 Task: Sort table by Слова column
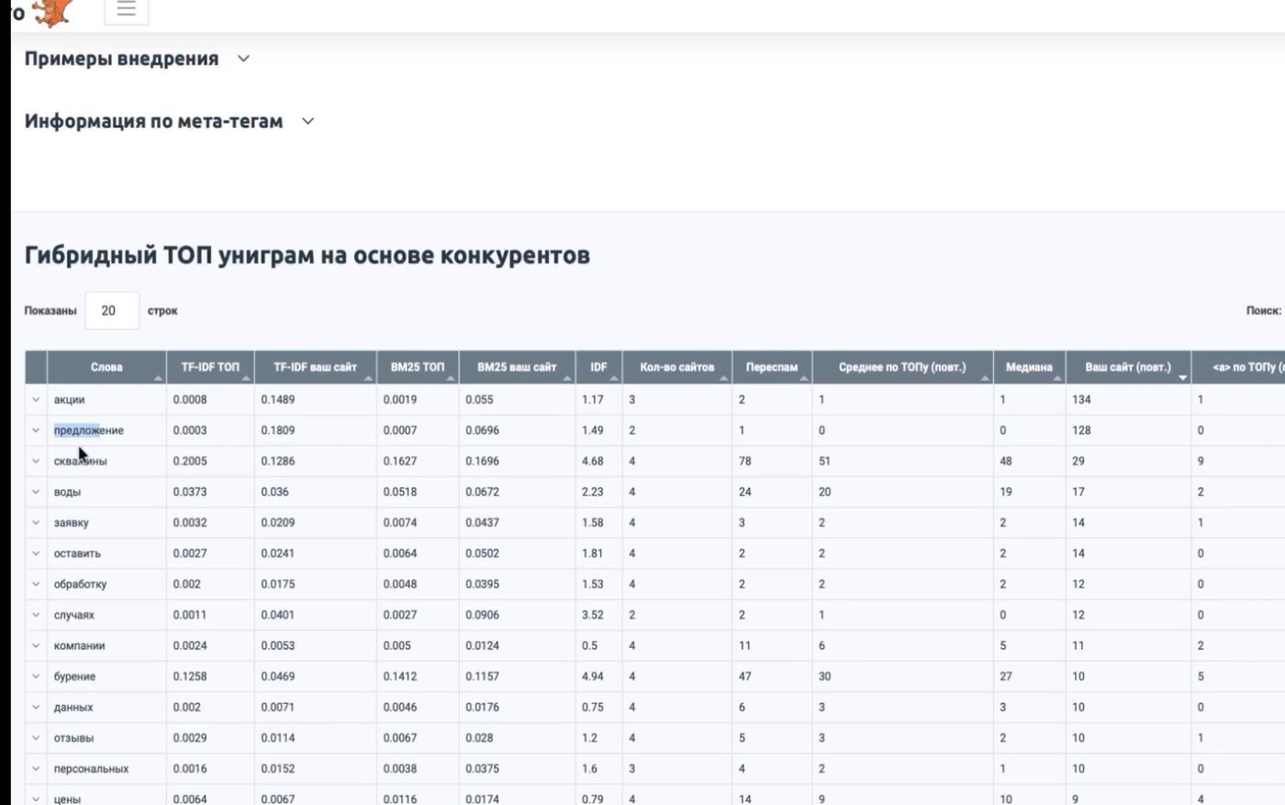coord(106,367)
